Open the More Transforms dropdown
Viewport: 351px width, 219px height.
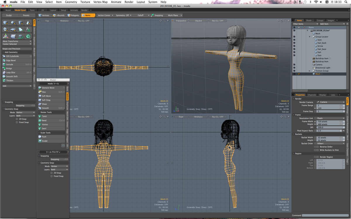click(x=17, y=41)
